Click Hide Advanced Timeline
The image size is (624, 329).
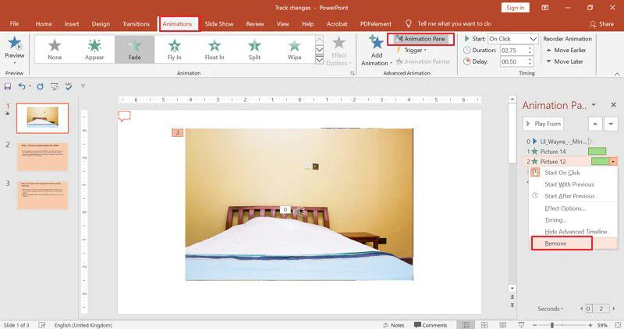click(x=573, y=231)
